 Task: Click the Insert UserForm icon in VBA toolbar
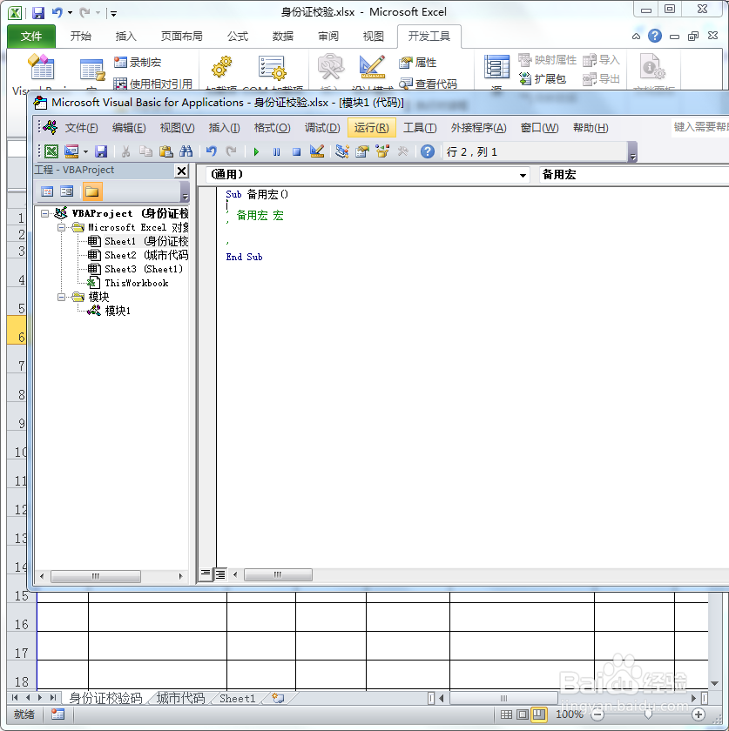tap(71, 151)
